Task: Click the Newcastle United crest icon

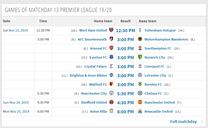Action: (140, 111)
